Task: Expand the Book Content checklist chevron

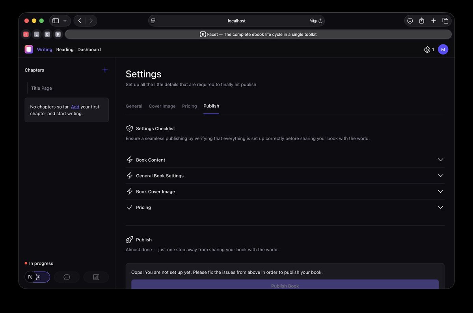Action: click(x=440, y=160)
